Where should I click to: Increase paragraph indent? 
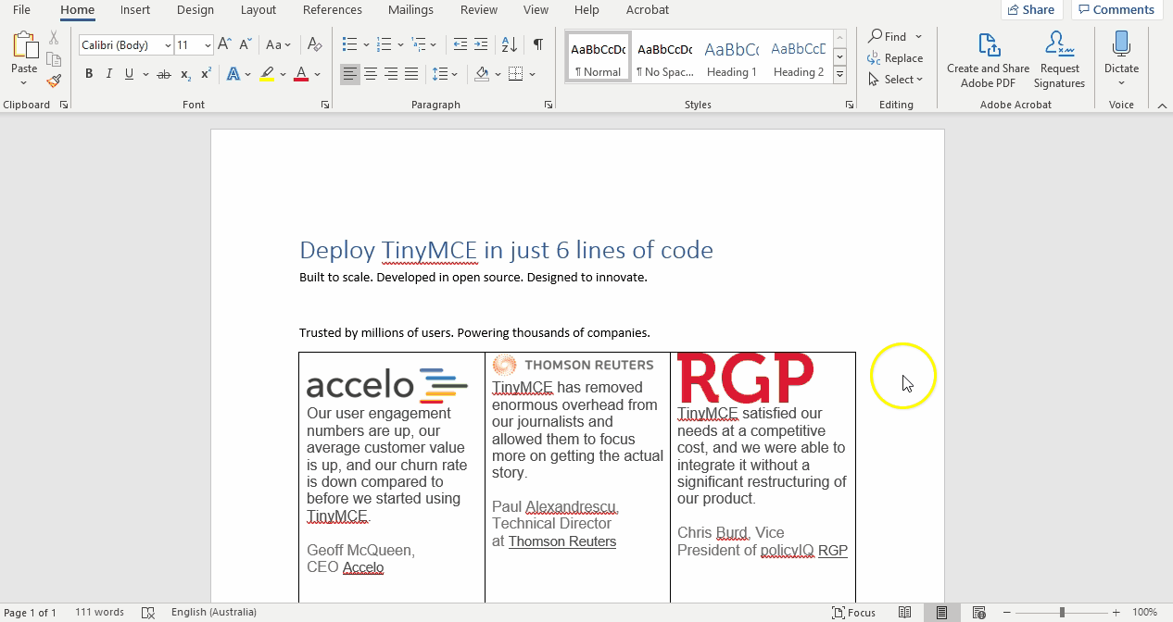point(481,44)
